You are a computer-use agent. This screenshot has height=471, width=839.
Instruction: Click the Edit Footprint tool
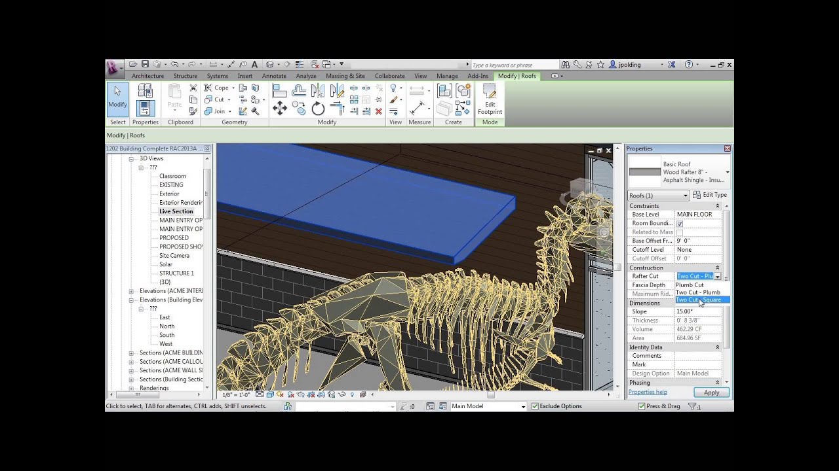coord(490,99)
